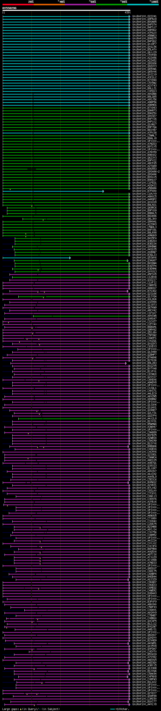
Task: Select label UniRef100_C5YFR9
Action: (x=144, y=55)
